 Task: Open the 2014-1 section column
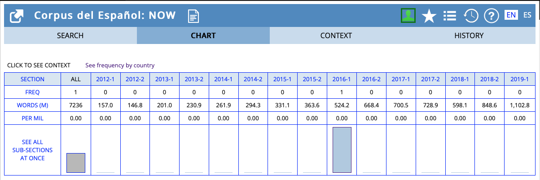pos(224,79)
